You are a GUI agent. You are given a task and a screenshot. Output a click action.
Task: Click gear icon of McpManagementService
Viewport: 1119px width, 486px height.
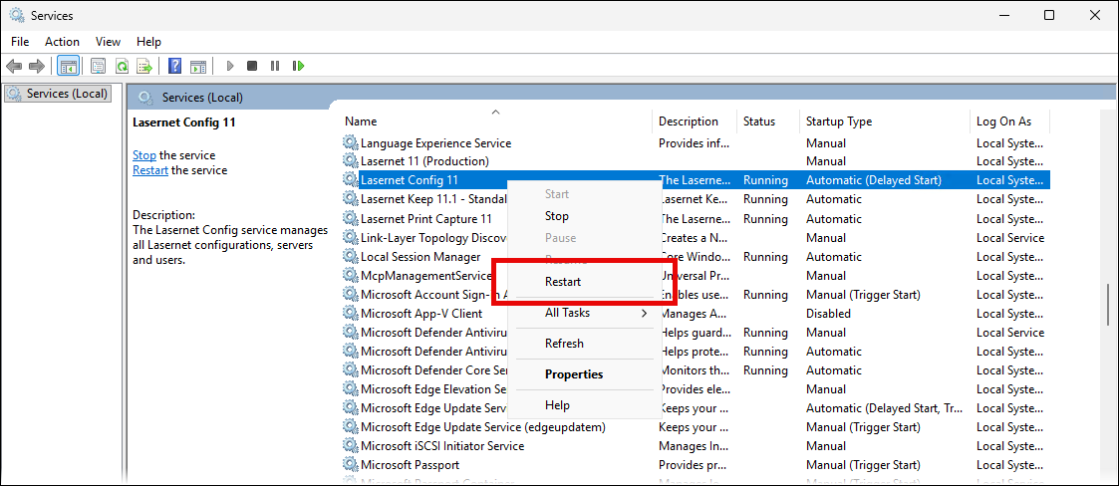click(350, 276)
